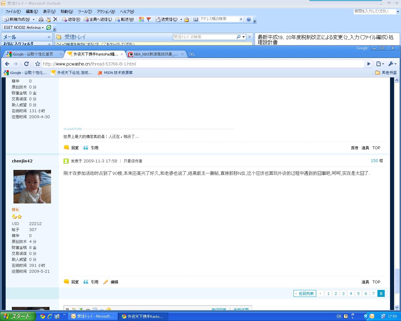The width and height of the screenshot is (401, 321).
Task: Click the 编辑 link under chenjin42's post
Action: coord(114,282)
